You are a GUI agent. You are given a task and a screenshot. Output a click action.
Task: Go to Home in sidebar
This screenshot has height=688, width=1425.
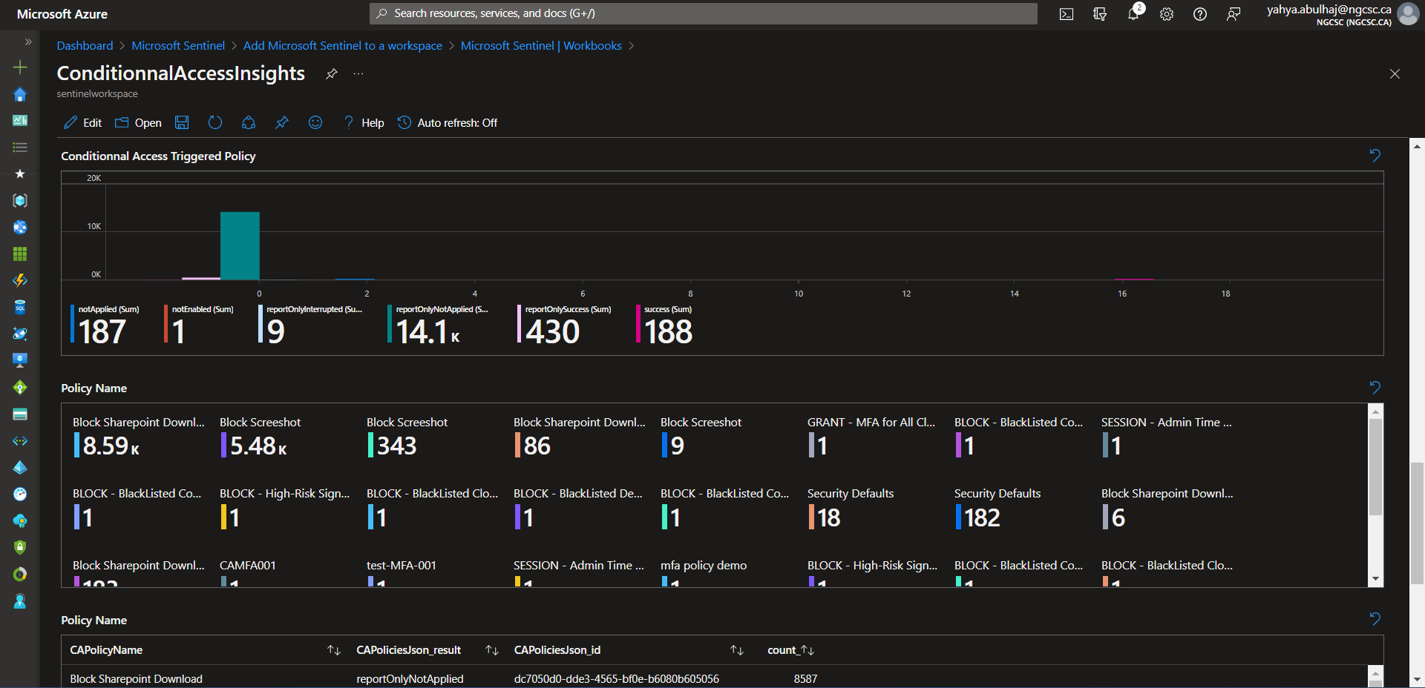20,94
